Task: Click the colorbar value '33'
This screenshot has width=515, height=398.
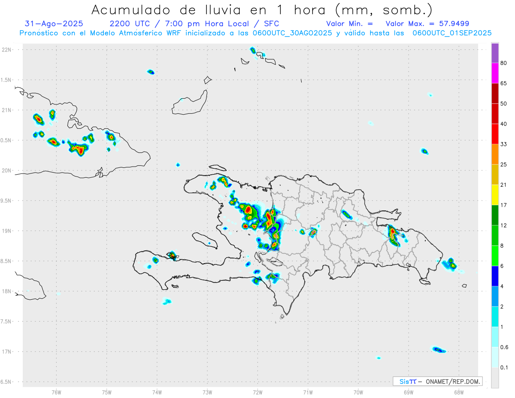Action: point(504,144)
